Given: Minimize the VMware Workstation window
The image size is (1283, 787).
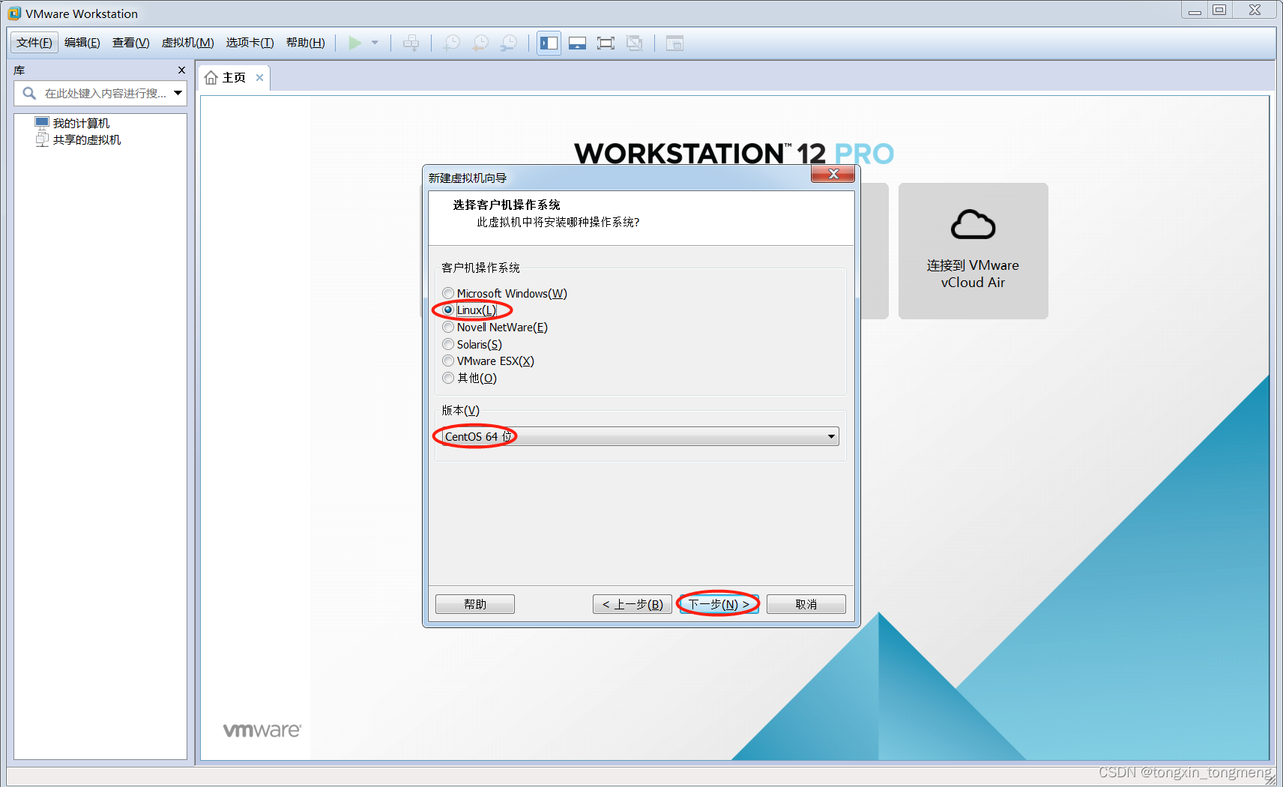Looking at the screenshot, I should (x=1195, y=10).
